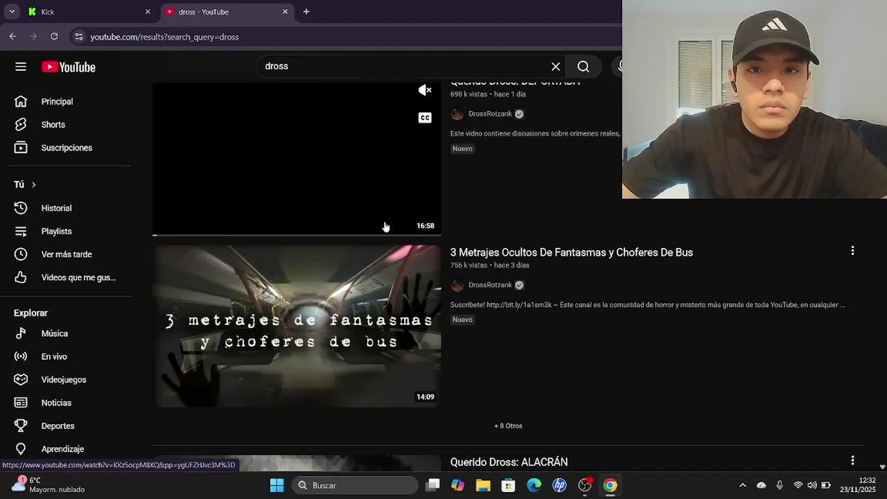Open a new browser tab

[x=306, y=12]
